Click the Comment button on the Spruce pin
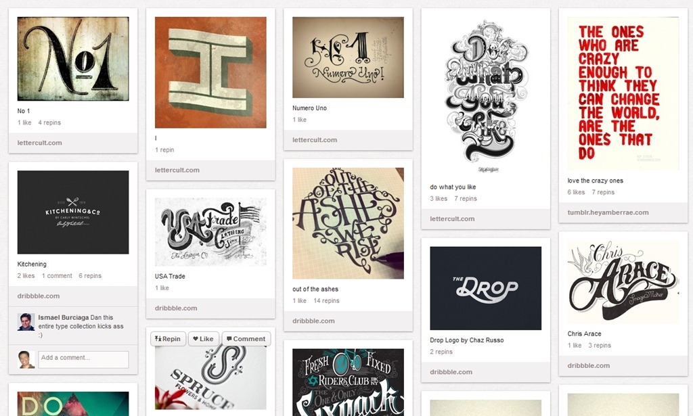This screenshot has height=416, width=693. pos(246,339)
